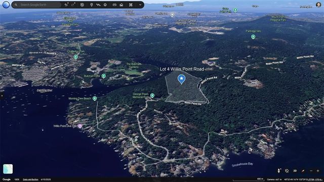Open the Google Earth globe menu button
This screenshot has height=182, width=324.
click(6, 5)
